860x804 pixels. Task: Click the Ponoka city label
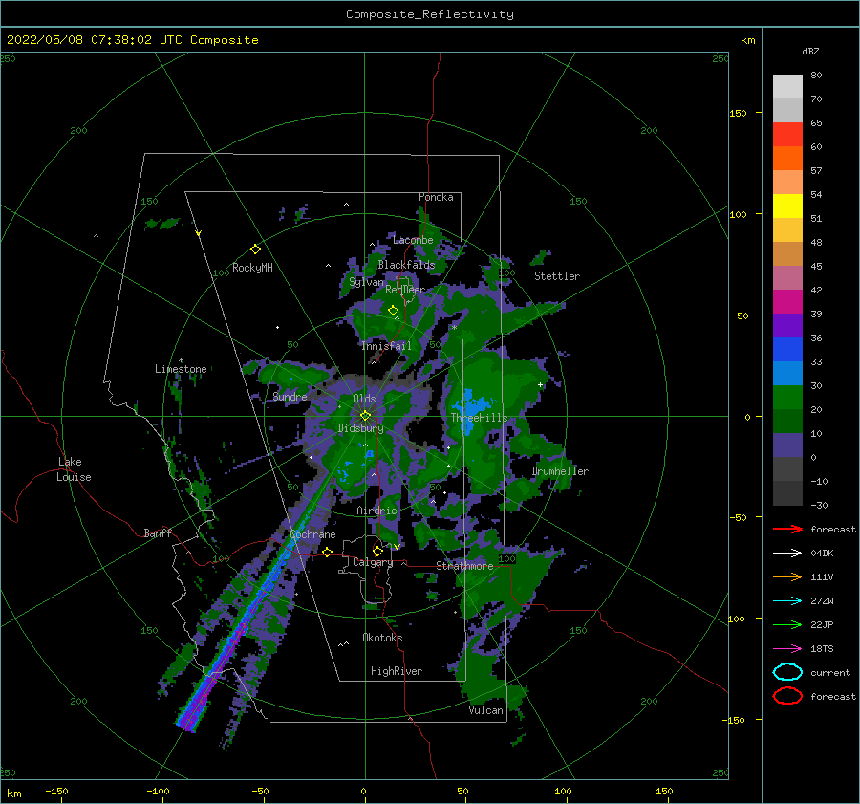[436, 197]
